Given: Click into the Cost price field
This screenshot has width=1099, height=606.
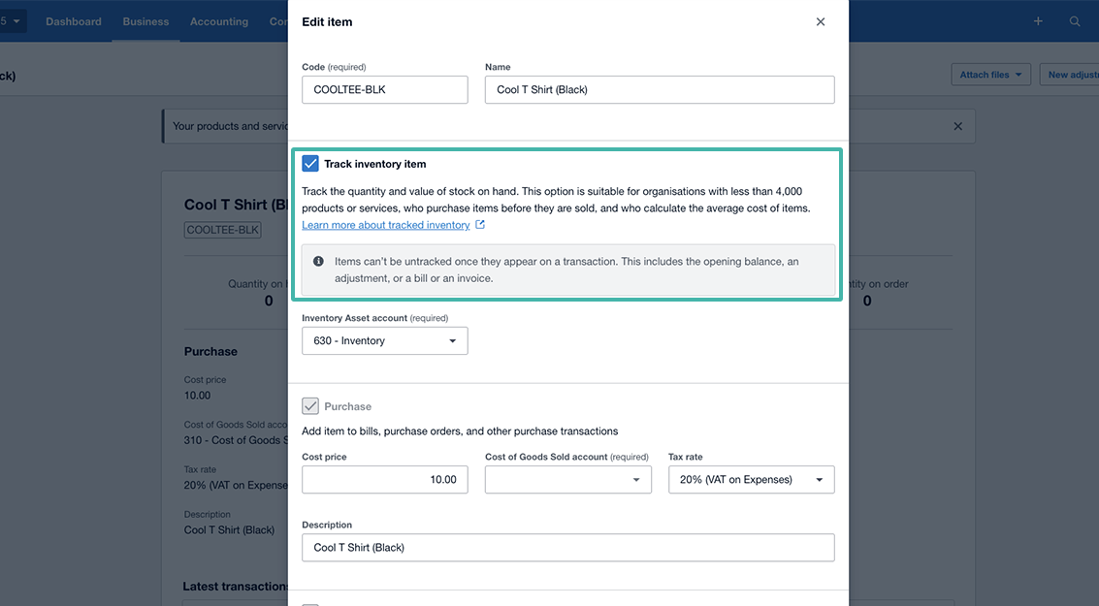Looking at the screenshot, I should (x=385, y=480).
